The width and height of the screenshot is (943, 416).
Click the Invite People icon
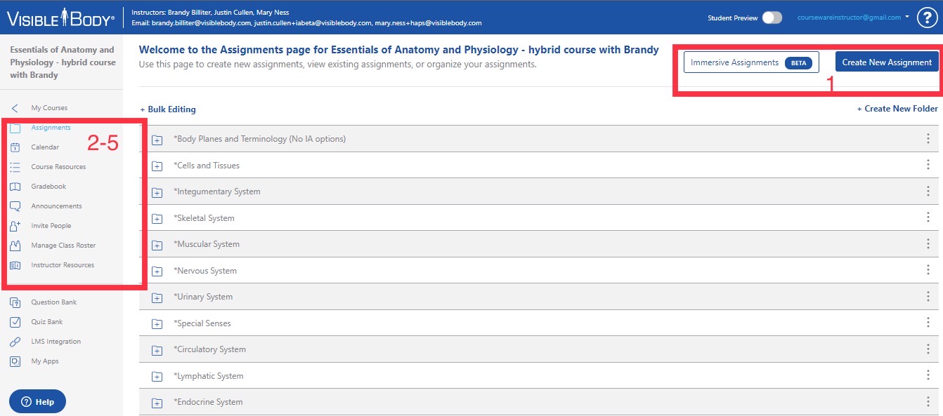(x=15, y=226)
